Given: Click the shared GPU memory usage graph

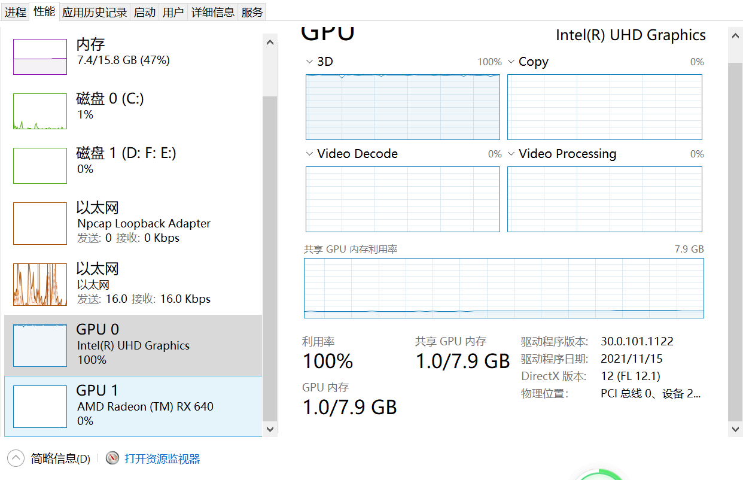Looking at the screenshot, I should tap(504, 288).
